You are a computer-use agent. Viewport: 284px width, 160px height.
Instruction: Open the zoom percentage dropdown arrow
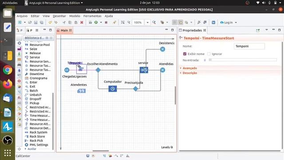pyautogui.click(x=147, y=23)
